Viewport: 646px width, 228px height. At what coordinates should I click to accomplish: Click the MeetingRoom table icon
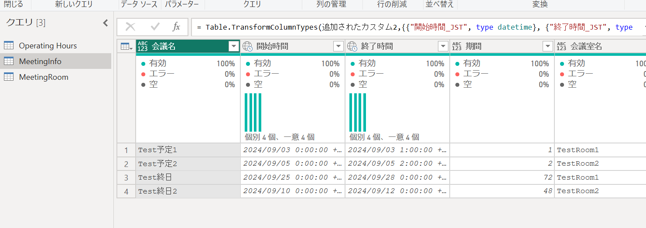(x=9, y=77)
